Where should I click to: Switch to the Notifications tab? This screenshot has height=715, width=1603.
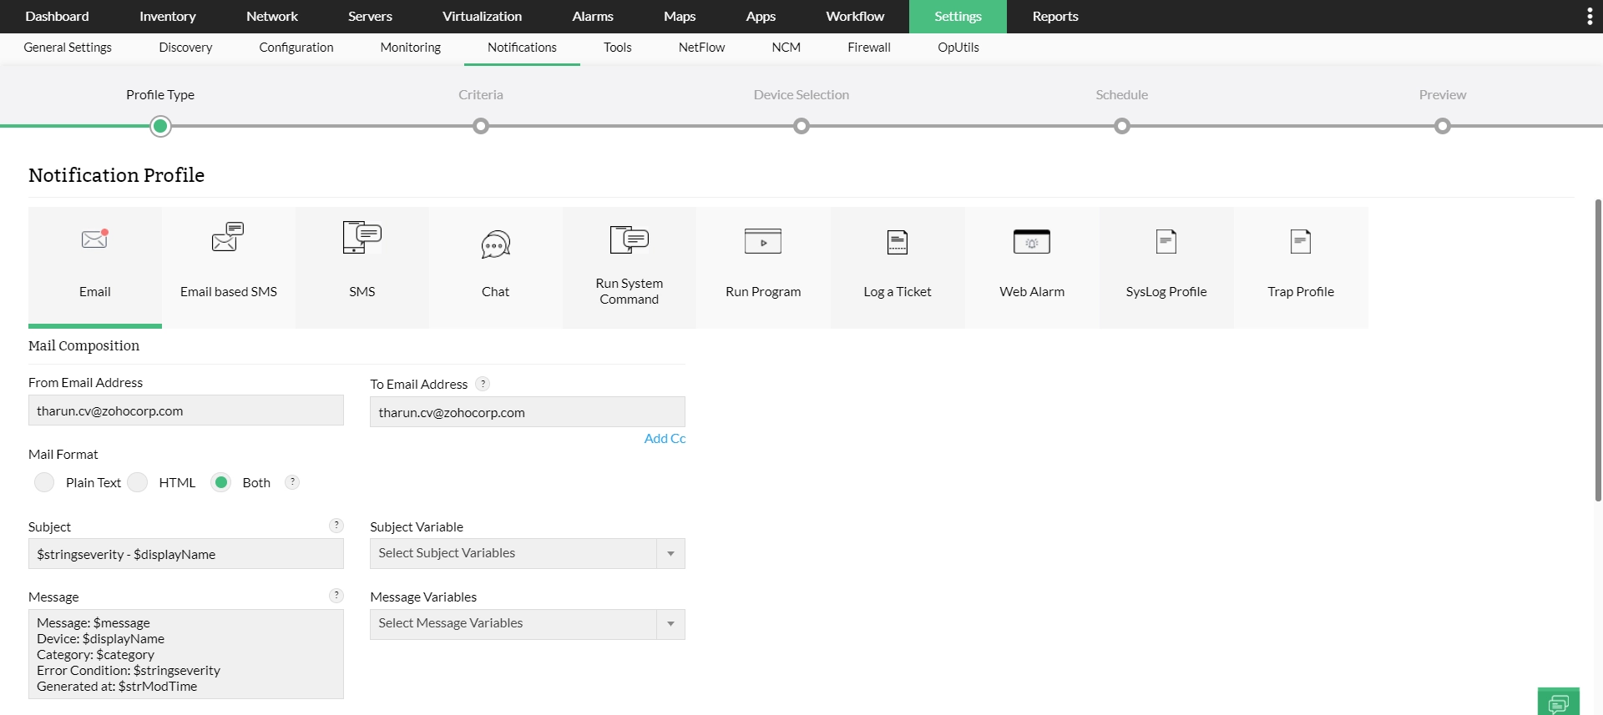(x=522, y=48)
